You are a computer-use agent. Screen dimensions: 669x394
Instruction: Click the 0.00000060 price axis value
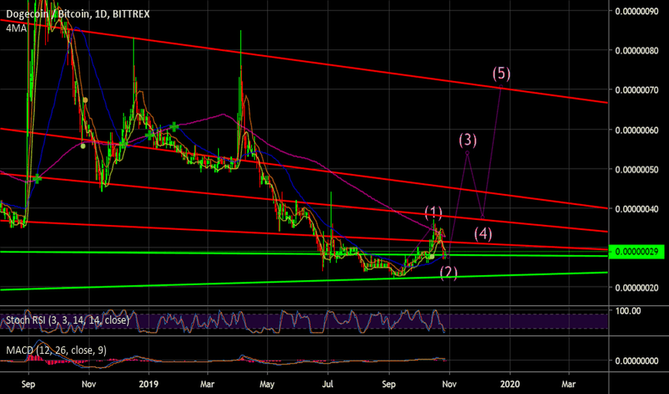(x=637, y=130)
